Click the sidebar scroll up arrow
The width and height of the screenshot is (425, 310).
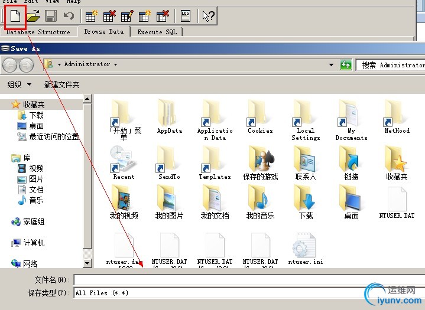click(x=87, y=99)
